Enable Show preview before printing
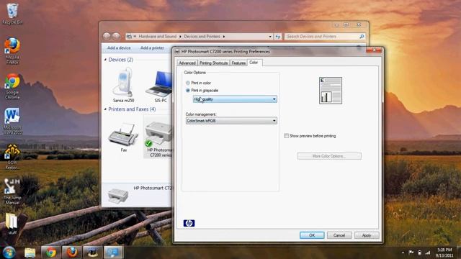The image size is (461, 259). click(310, 136)
